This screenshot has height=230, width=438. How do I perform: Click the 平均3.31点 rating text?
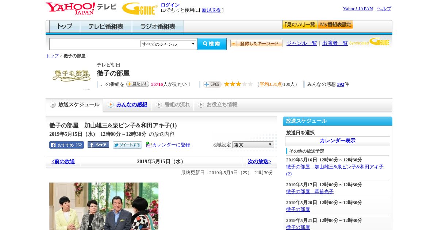(x=270, y=84)
